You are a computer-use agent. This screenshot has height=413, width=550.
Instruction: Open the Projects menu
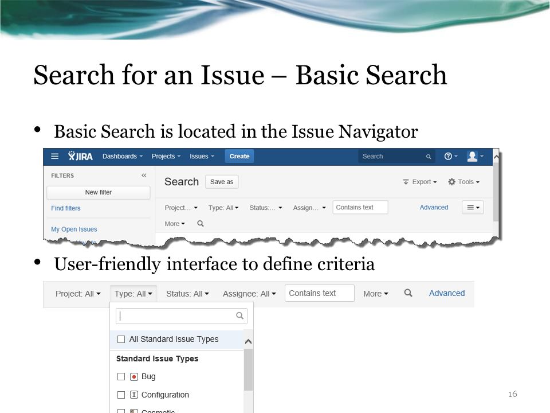(x=166, y=156)
